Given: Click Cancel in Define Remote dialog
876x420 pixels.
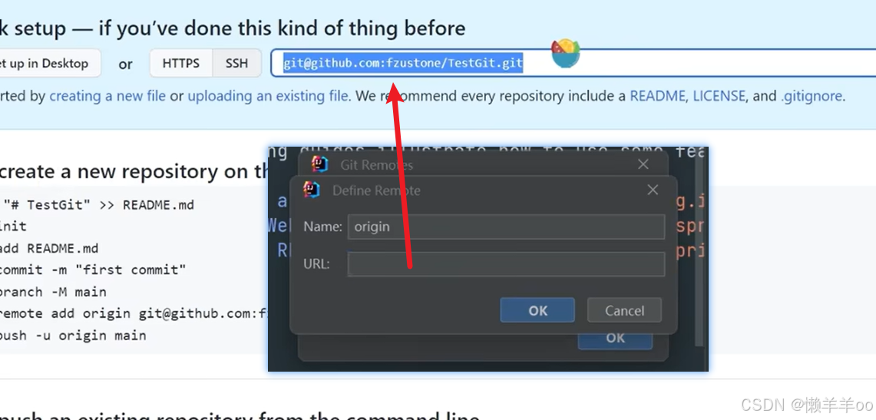Looking at the screenshot, I should (625, 310).
